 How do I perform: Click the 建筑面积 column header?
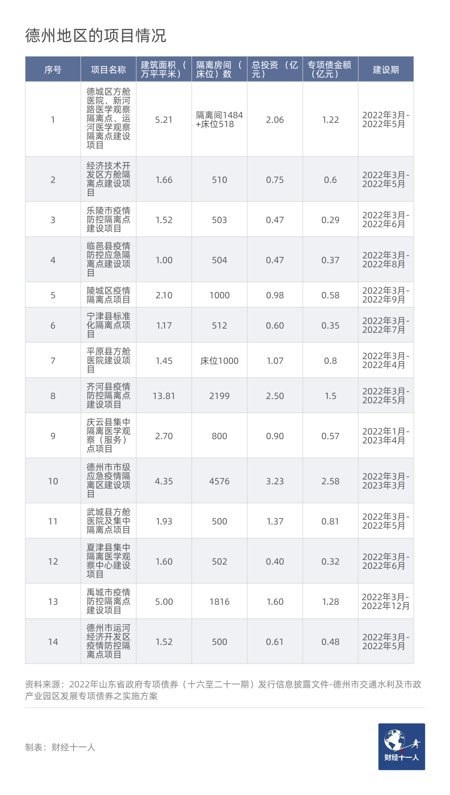click(x=164, y=69)
